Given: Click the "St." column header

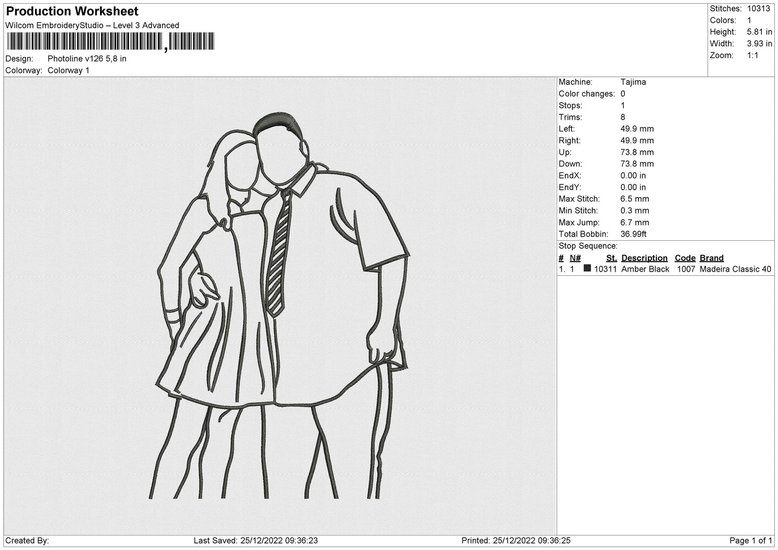Looking at the screenshot, I should tap(611, 258).
